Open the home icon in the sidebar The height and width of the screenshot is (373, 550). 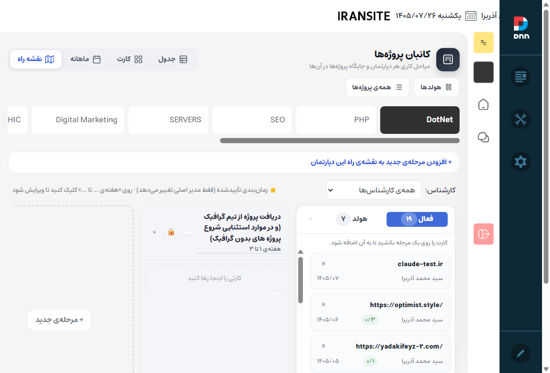tap(484, 105)
